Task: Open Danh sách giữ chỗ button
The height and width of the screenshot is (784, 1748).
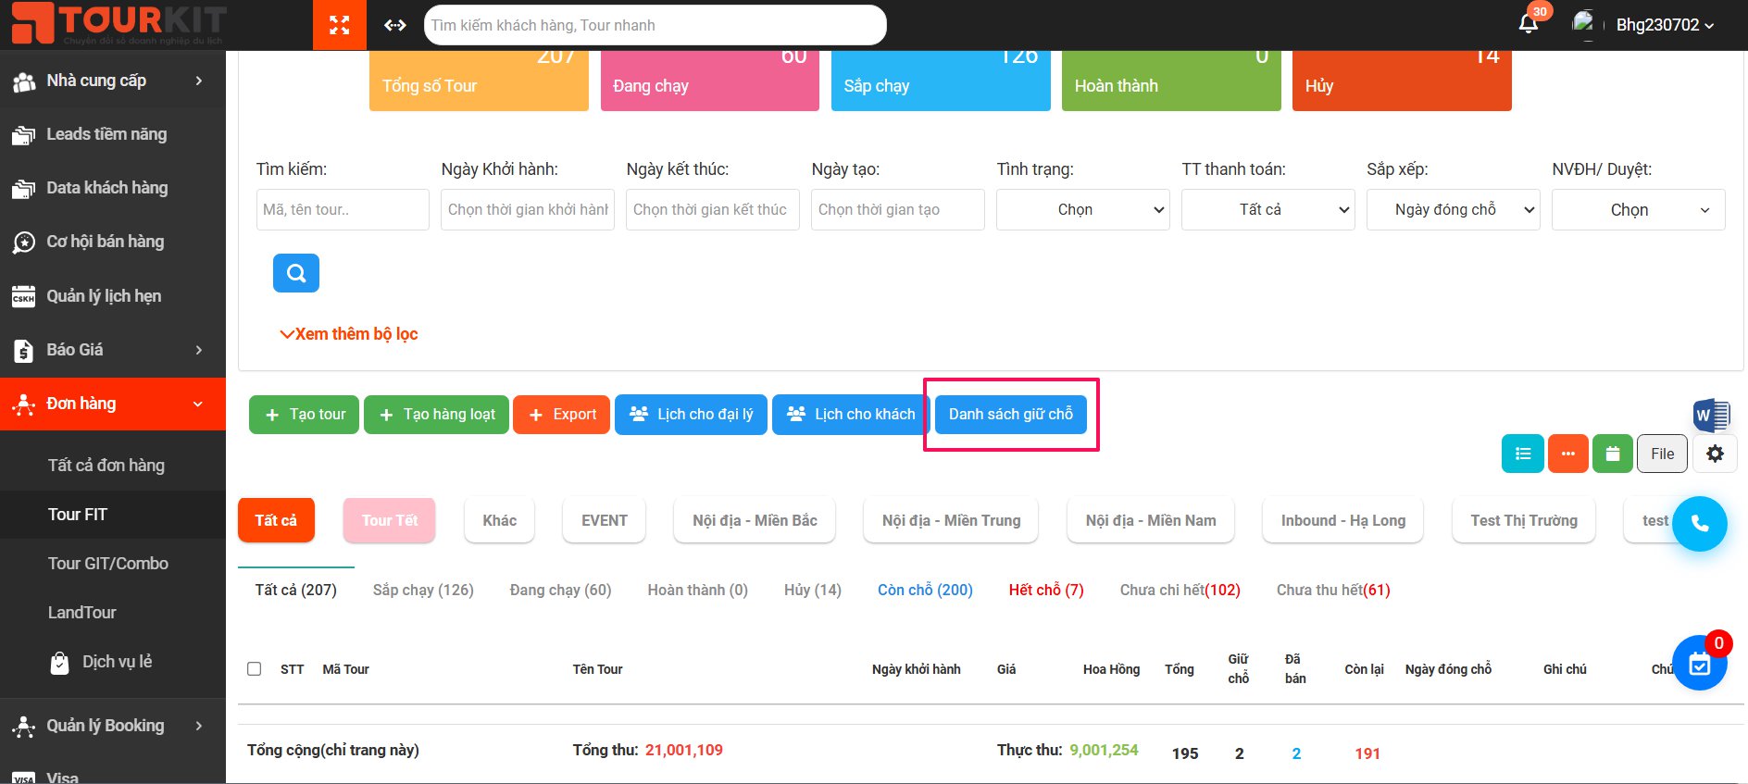Action: (x=1011, y=415)
